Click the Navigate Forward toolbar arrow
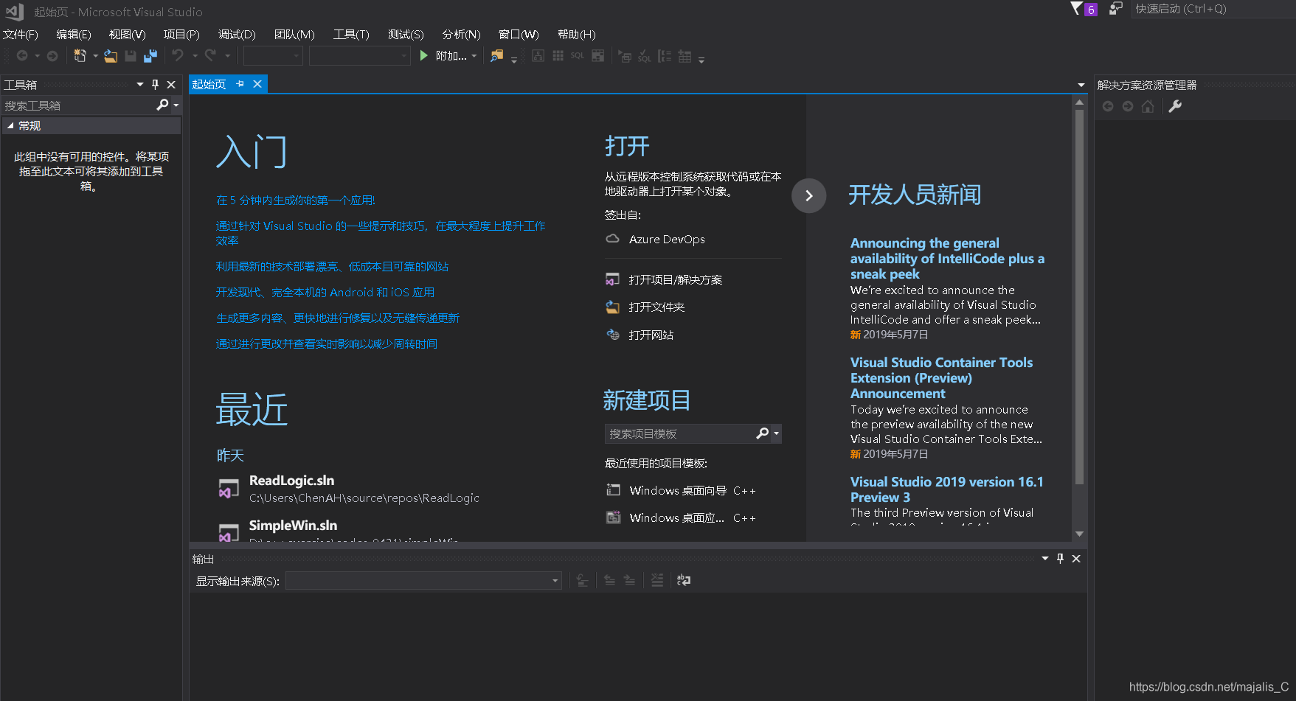The height and width of the screenshot is (701, 1296). [x=52, y=56]
